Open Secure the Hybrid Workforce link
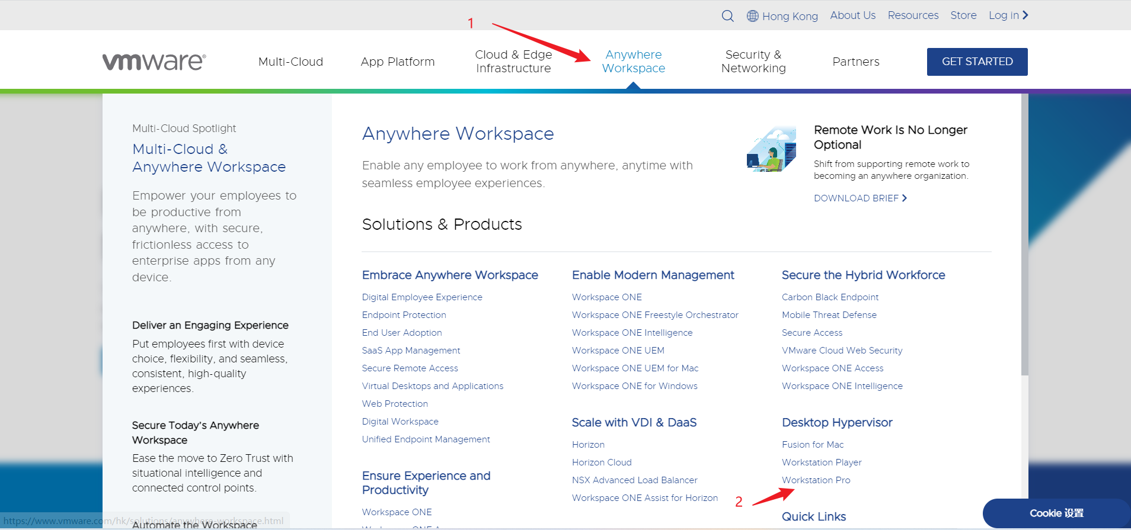 (x=863, y=275)
